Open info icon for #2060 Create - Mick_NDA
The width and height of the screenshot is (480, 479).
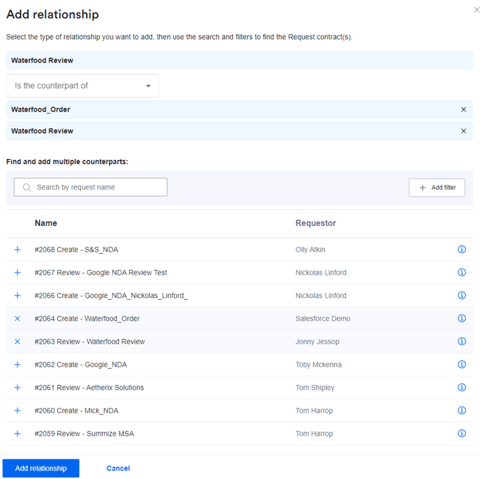click(461, 411)
